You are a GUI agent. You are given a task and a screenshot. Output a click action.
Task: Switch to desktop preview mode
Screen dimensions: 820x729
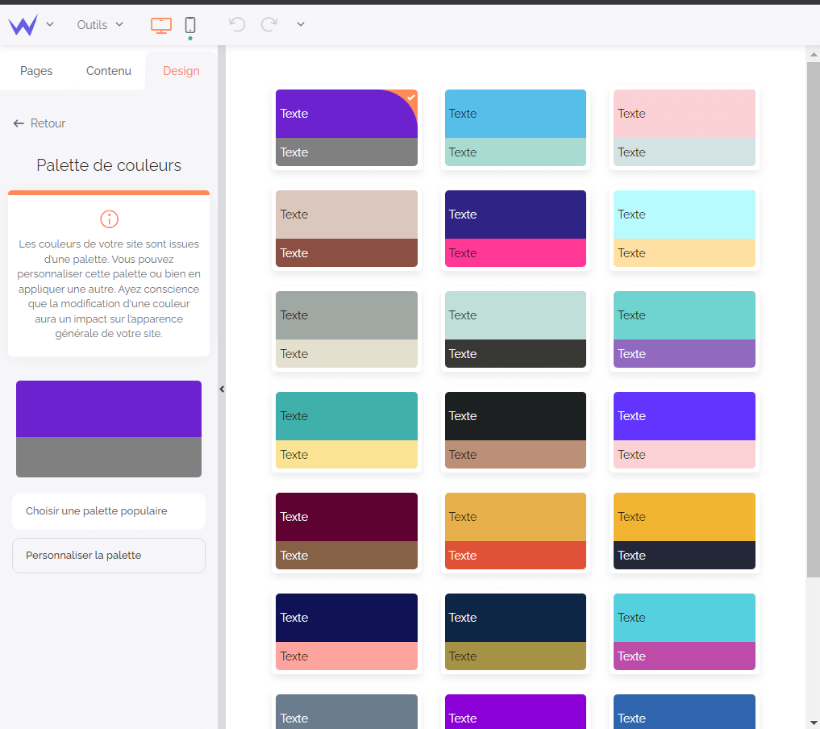[160, 24]
